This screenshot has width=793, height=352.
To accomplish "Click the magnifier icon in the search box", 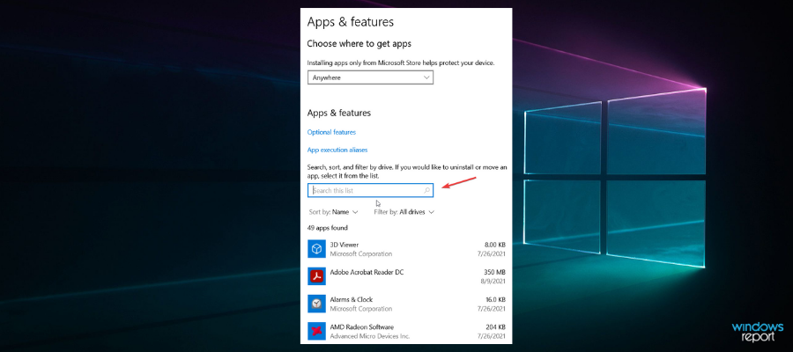I will [x=426, y=190].
